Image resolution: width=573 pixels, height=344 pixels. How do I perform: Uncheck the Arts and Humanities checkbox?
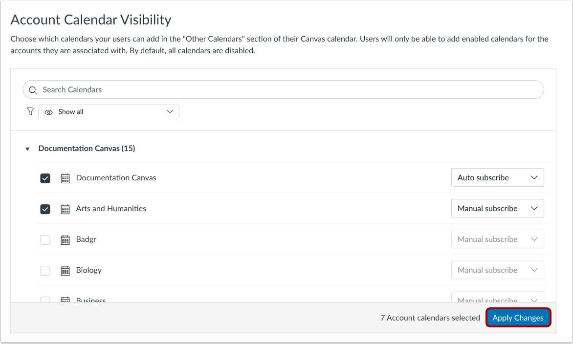(45, 209)
